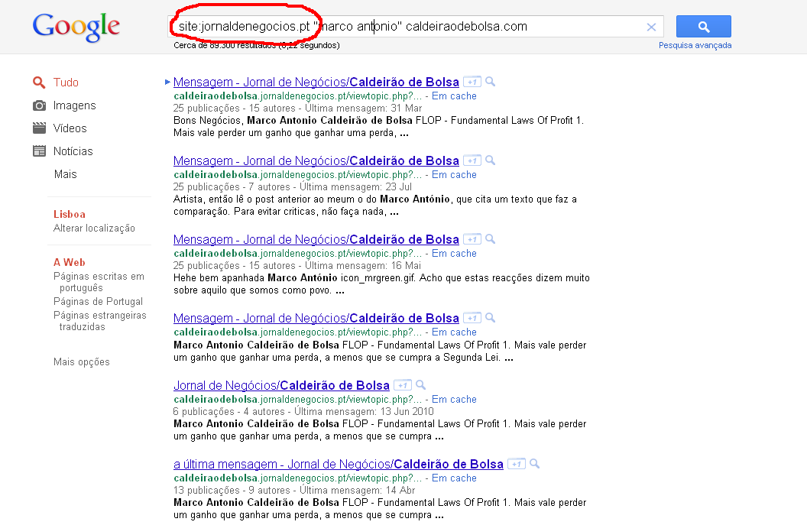Click the green URL of the 31 Mar result
The width and height of the screenshot is (807, 525).
(x=297, y=96)
